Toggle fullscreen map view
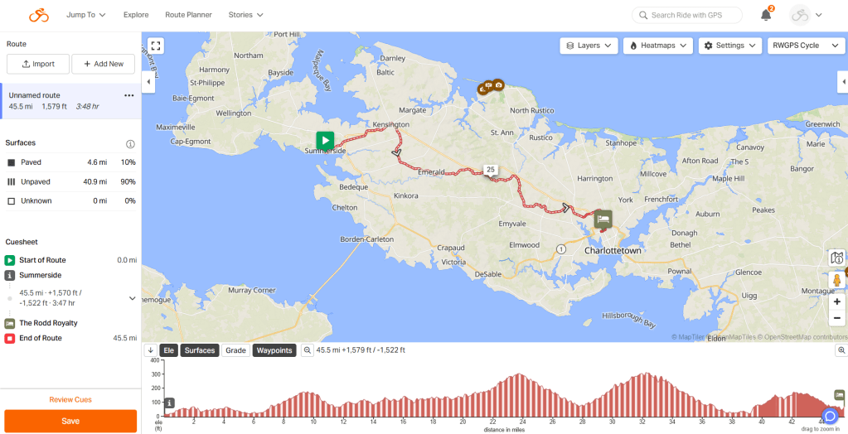 (155, 46)
